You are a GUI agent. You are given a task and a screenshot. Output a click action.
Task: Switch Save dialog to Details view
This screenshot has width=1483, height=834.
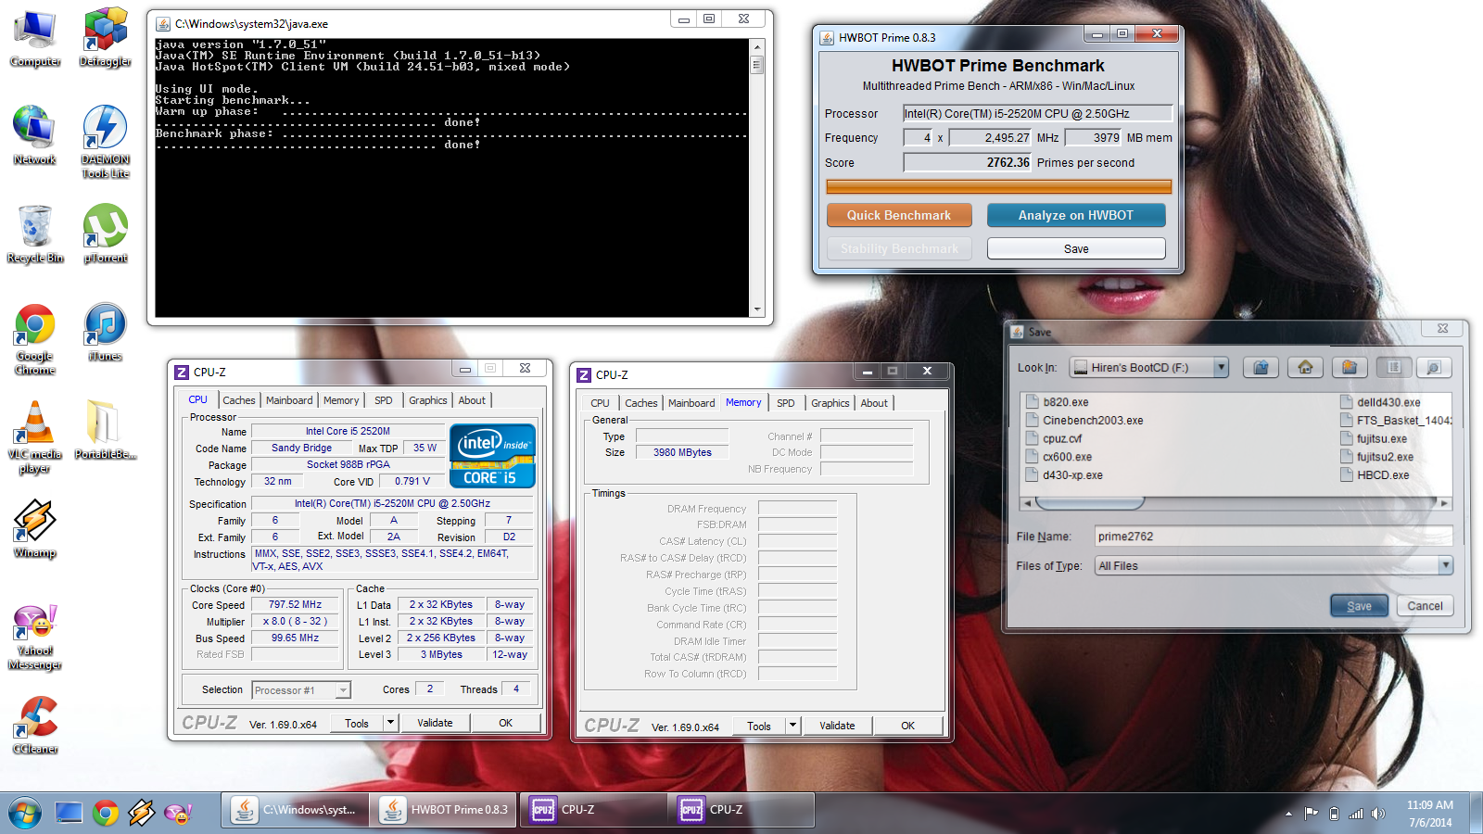tap(1433, 368)
